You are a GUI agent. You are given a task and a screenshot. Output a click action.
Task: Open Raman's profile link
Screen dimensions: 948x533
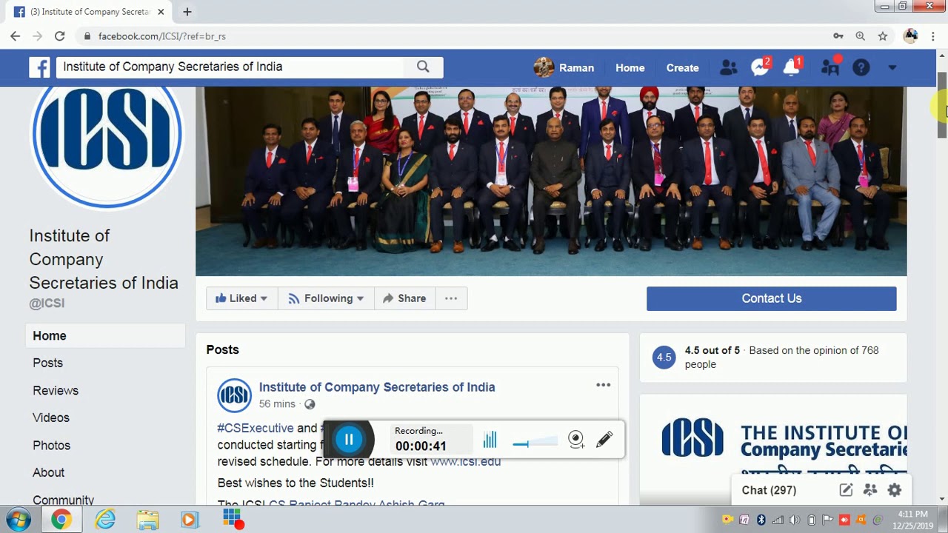[x=564, y=67]
